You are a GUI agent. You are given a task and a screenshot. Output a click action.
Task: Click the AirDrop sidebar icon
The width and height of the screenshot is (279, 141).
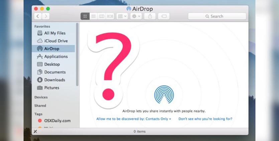40,49
